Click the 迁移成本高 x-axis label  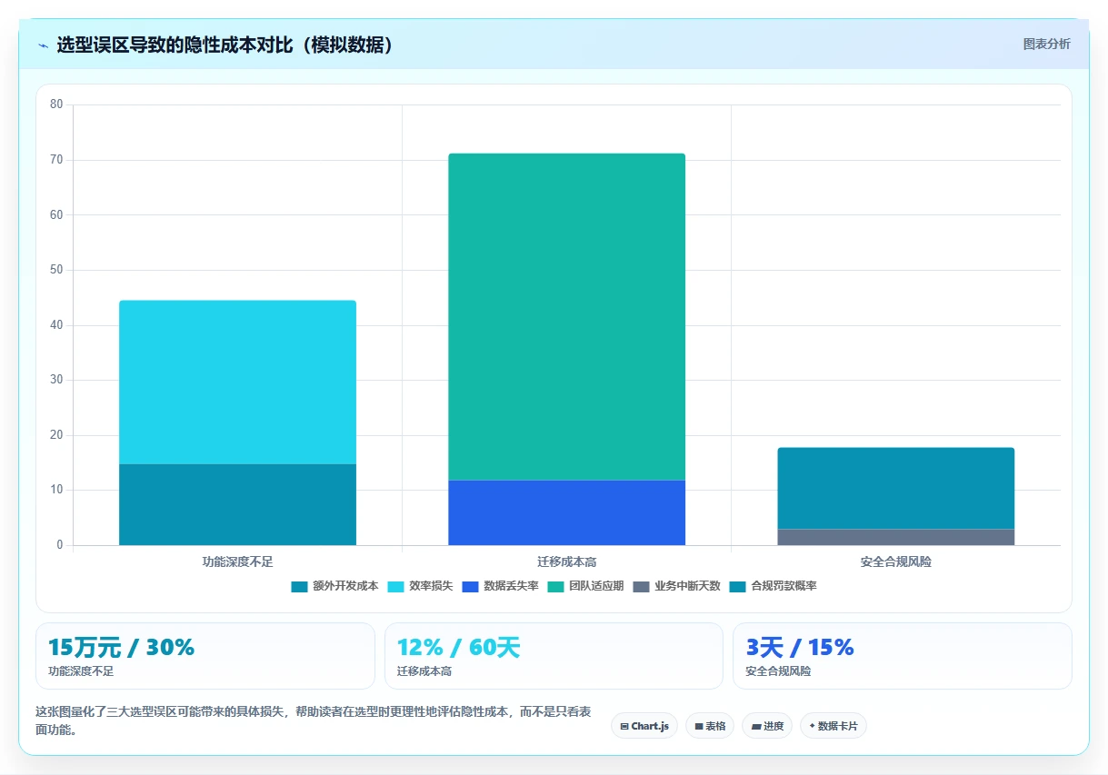pos(566,561)
